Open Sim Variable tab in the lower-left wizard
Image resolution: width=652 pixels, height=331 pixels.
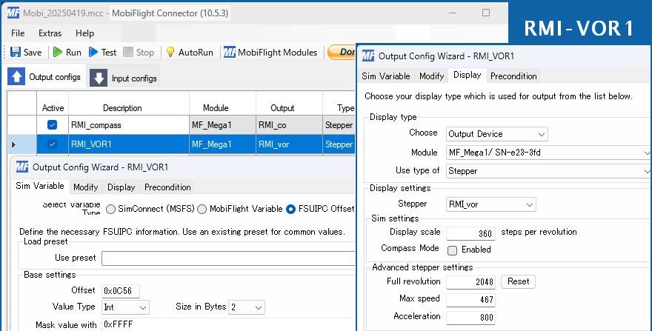[x=40, y=186]
